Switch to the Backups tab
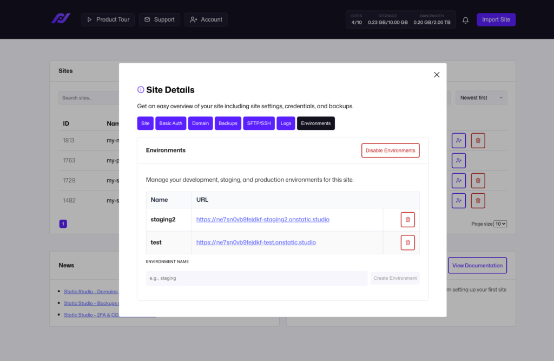 228,123
